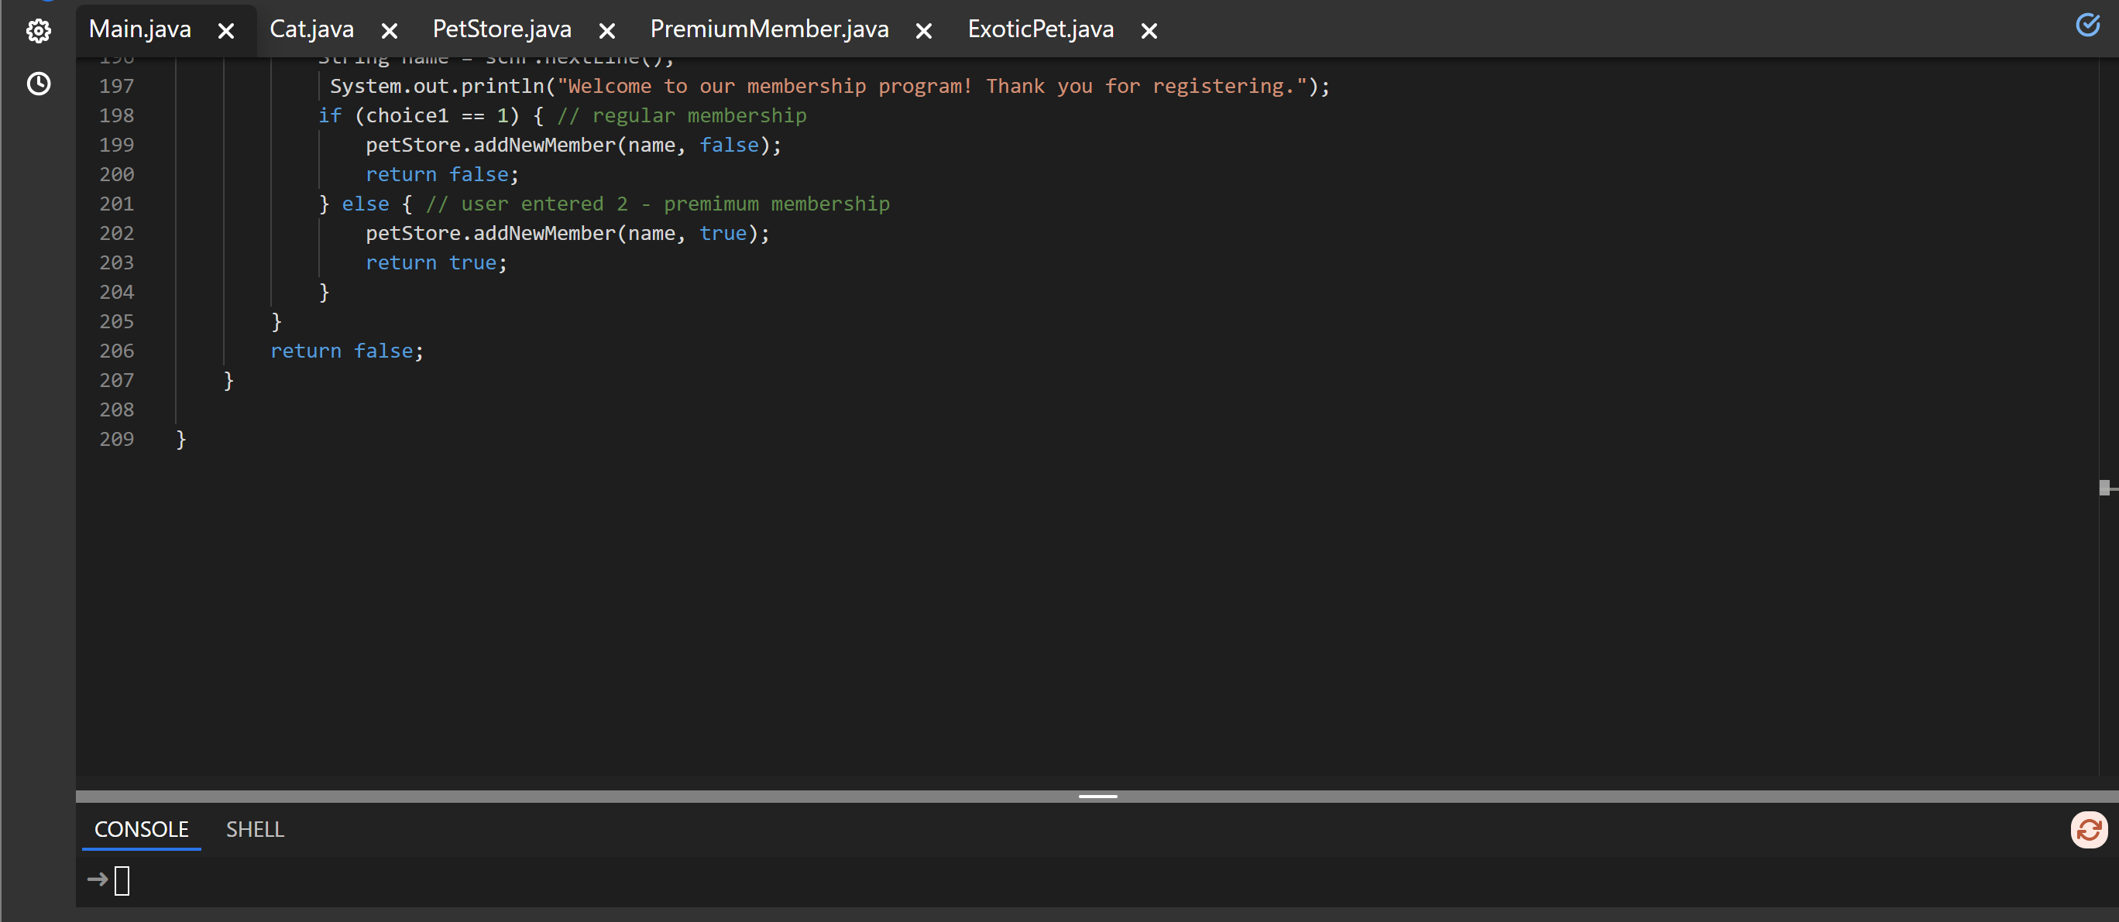
Task: Click the console divider resize handle
Action: (1097, 796)
